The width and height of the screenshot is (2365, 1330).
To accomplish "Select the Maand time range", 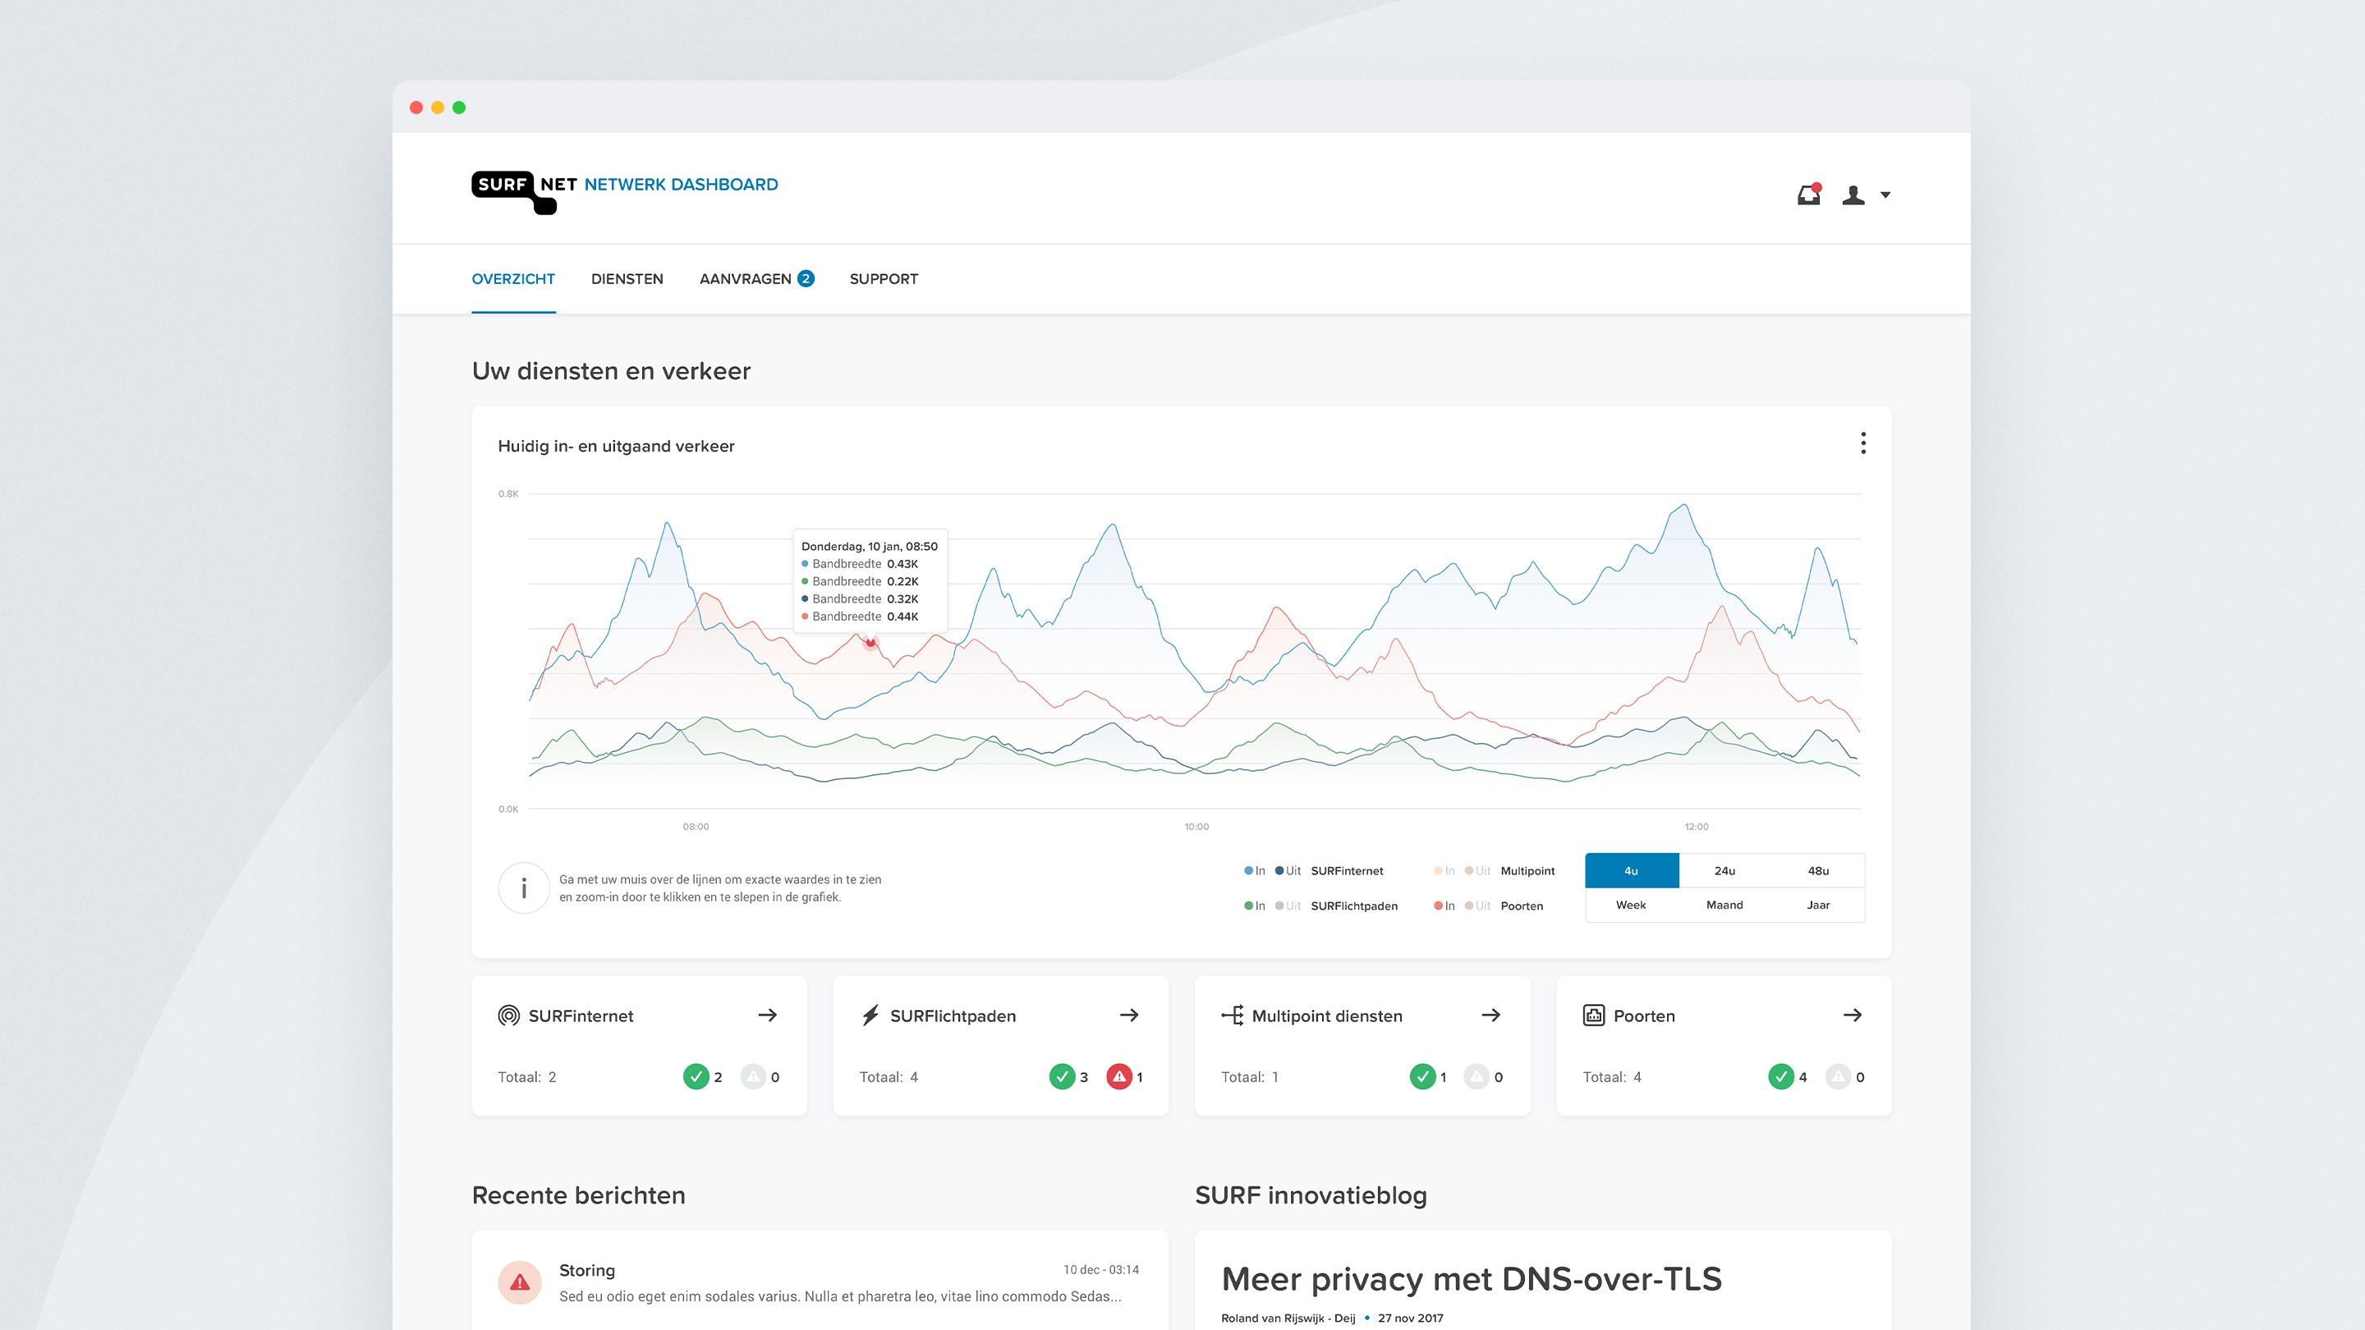I will tap(1724, 905).
